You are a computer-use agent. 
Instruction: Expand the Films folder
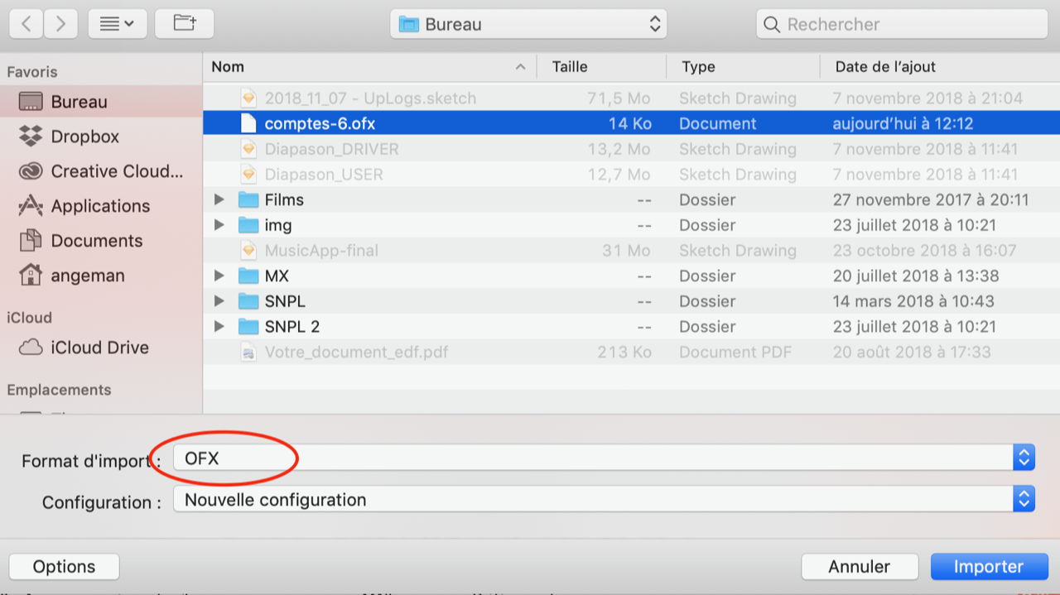(219, 199)
